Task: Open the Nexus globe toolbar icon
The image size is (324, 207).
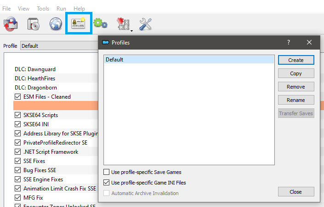Action: click(x=56, y=24)
